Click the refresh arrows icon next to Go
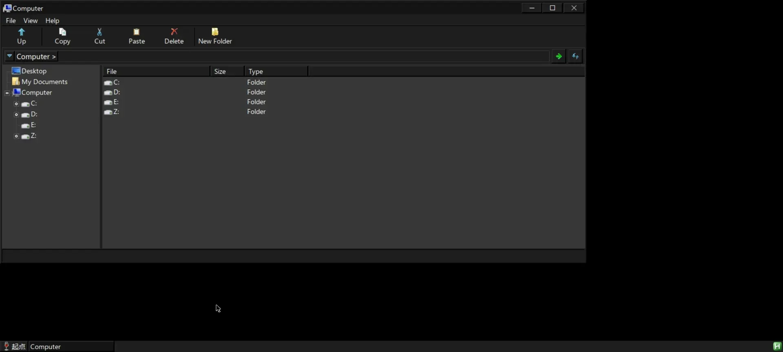Image resolution: width=783 pixels, height=352 pixels. click(x=575, y=56)
